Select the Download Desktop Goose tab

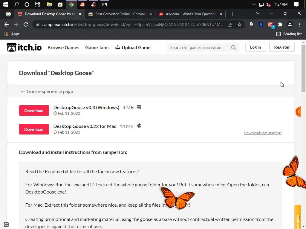coord(50,14)
